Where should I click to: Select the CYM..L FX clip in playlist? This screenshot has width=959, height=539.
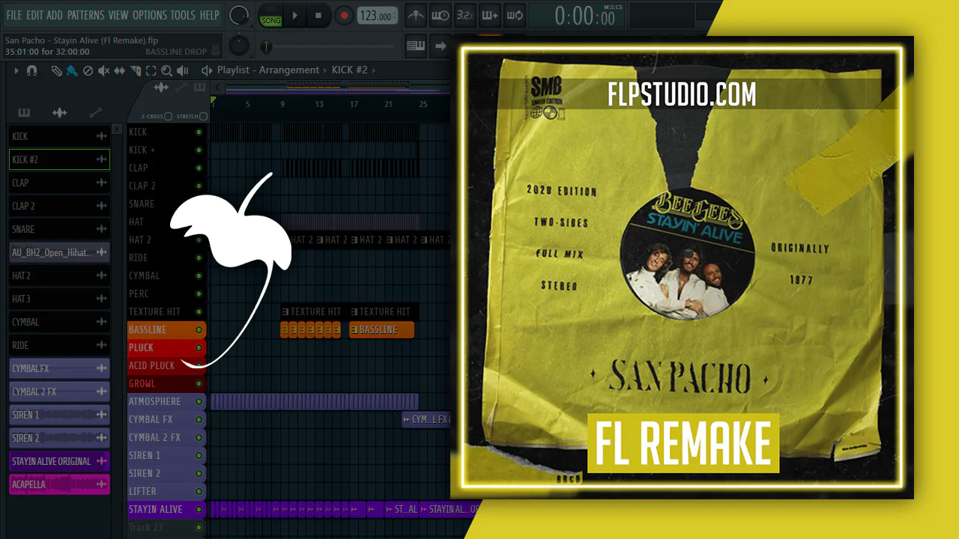click(426, 419)
